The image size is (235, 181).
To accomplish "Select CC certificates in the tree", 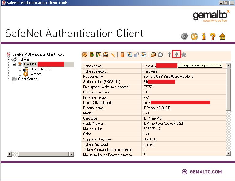I will point(40,69).
